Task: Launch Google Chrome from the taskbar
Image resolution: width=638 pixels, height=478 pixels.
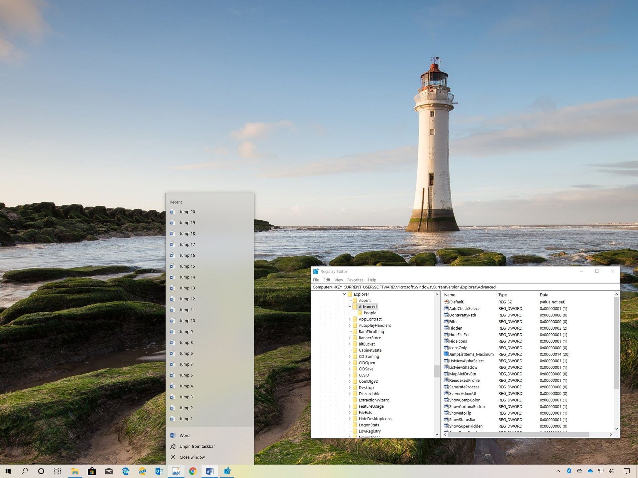Action: [x=193, y=471]
